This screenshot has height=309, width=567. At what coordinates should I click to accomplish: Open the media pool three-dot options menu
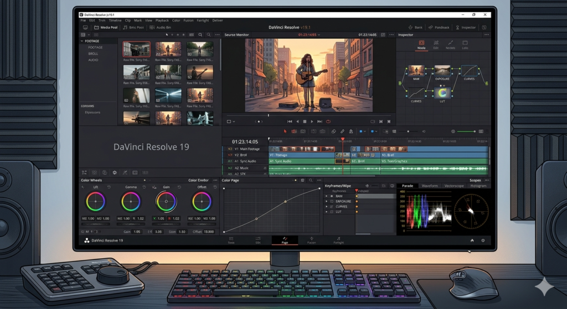(x=217, y=35)
